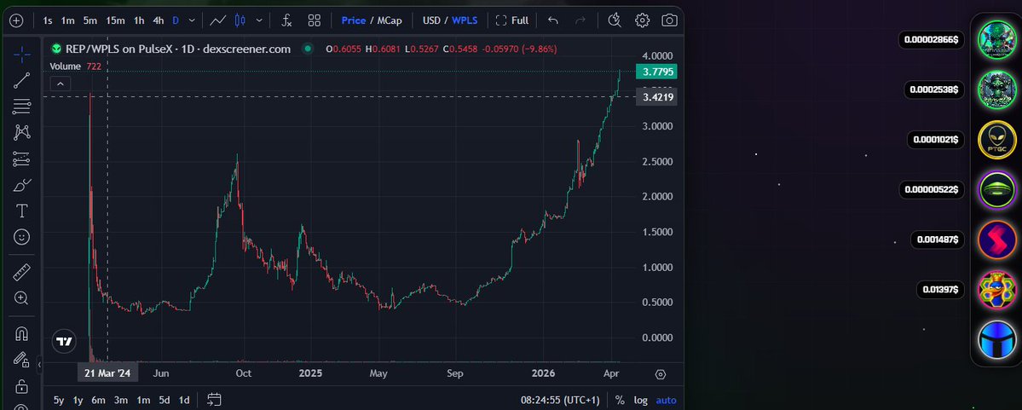Screen dimensions: 1022x410
Task: Click the Full screen button
Action: (511, 20)
